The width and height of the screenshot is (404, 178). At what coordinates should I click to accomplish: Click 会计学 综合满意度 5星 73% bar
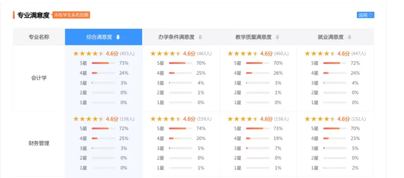click(x=103, y=63)
